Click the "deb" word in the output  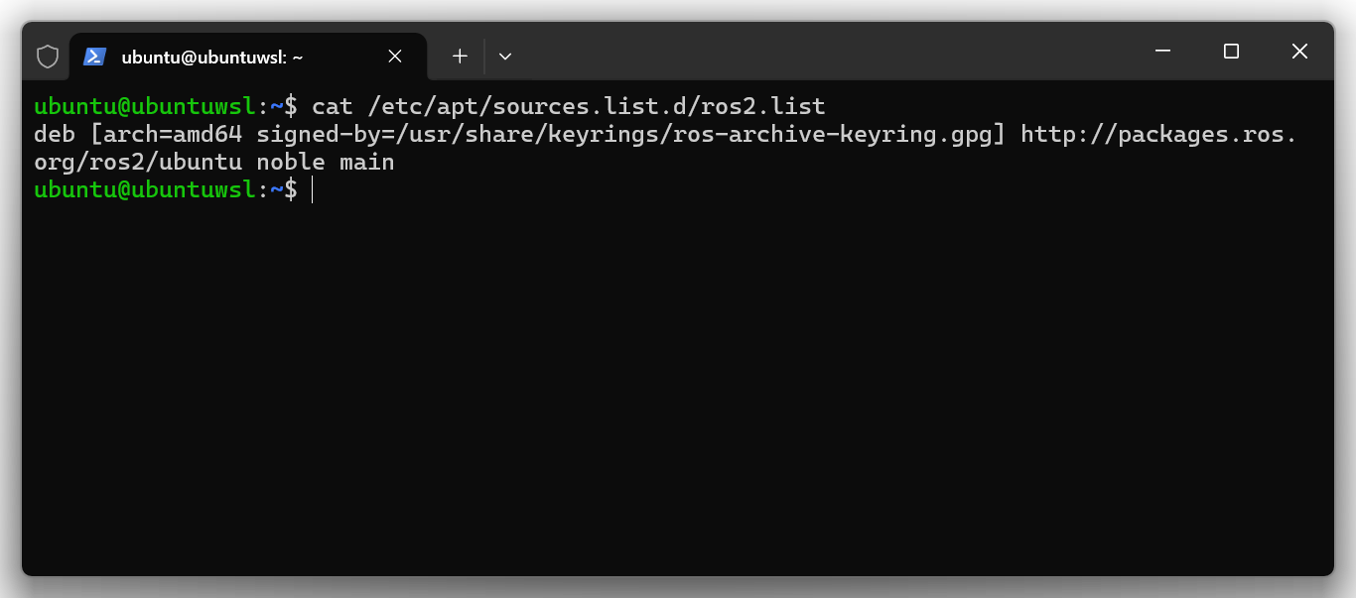(55, 134)
